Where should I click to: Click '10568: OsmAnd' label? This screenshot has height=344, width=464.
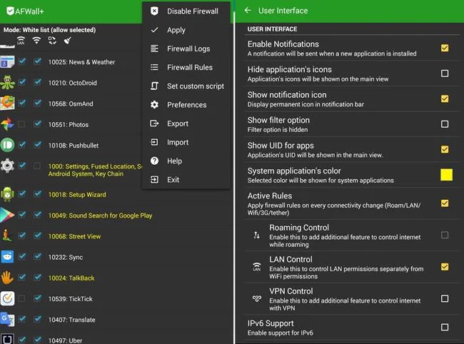(x=71, y=103)
